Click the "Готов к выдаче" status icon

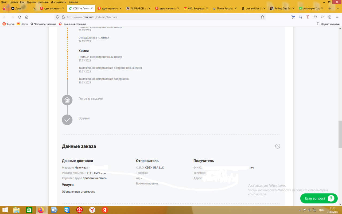pyautogui.click(x=67, y=100)
